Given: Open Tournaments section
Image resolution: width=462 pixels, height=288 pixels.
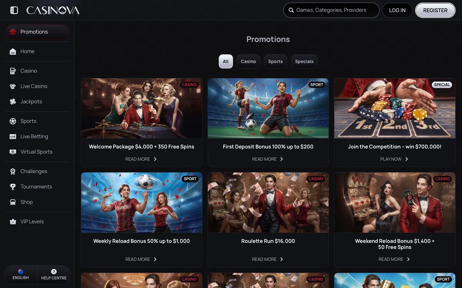Looking at the screenshot, I should tap(37, 187).
